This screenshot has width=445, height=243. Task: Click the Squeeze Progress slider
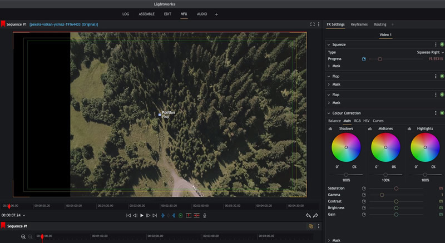[x=396, y=59]
